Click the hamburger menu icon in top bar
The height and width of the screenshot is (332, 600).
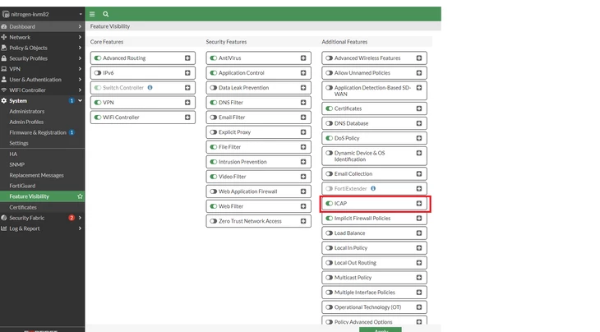(92, 14)
